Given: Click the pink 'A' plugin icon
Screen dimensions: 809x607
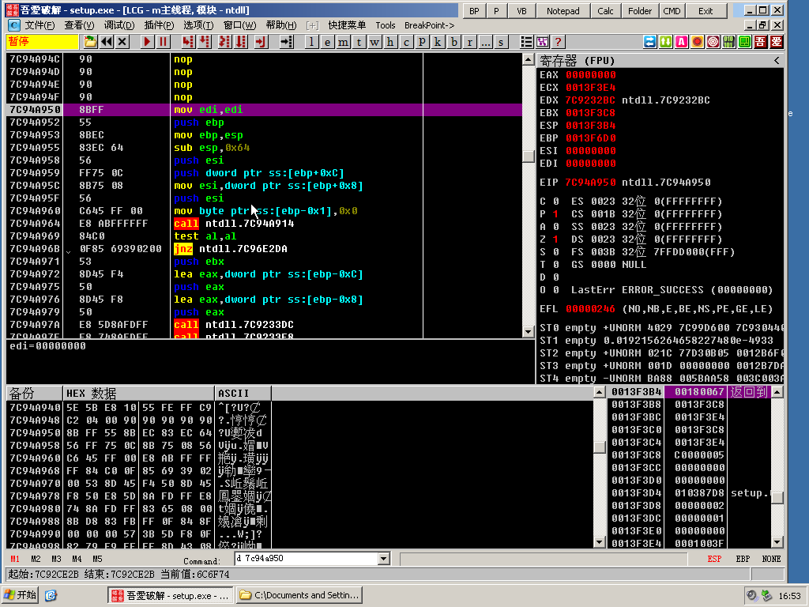Looking at the screenshot, I should [682, 42].
